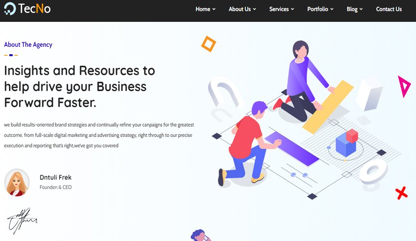The height and width of the screenshot is (241, 416).
Task: Click the handwritten signature image
Action: coord(22,221)
